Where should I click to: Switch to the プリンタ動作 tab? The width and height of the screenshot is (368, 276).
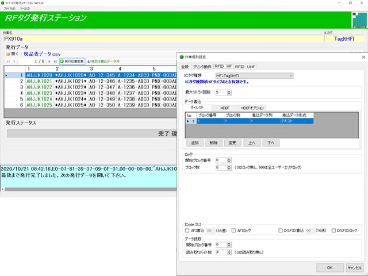[202, 67]
